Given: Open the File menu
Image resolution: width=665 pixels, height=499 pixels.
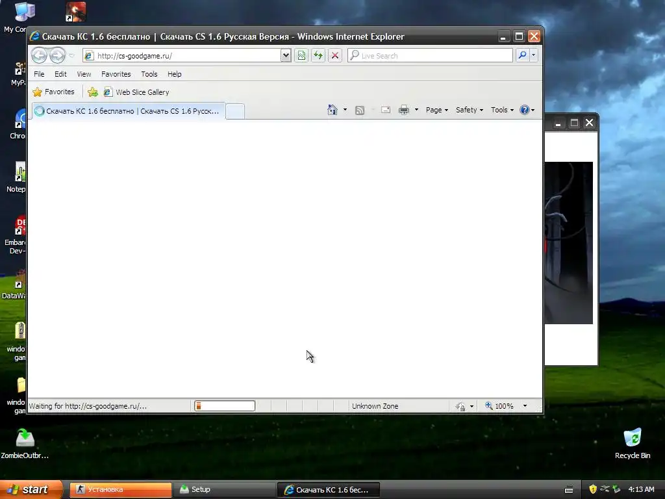Looking at the screenshot, I should pyautogui.click(x=39, y=74).
